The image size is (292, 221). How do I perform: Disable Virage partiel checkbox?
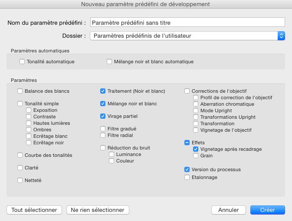click(103, 116)
